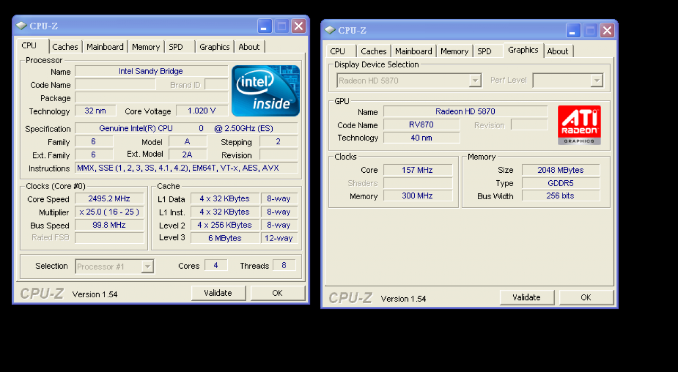Open Mainboard tab in left window

click(105, 47)
